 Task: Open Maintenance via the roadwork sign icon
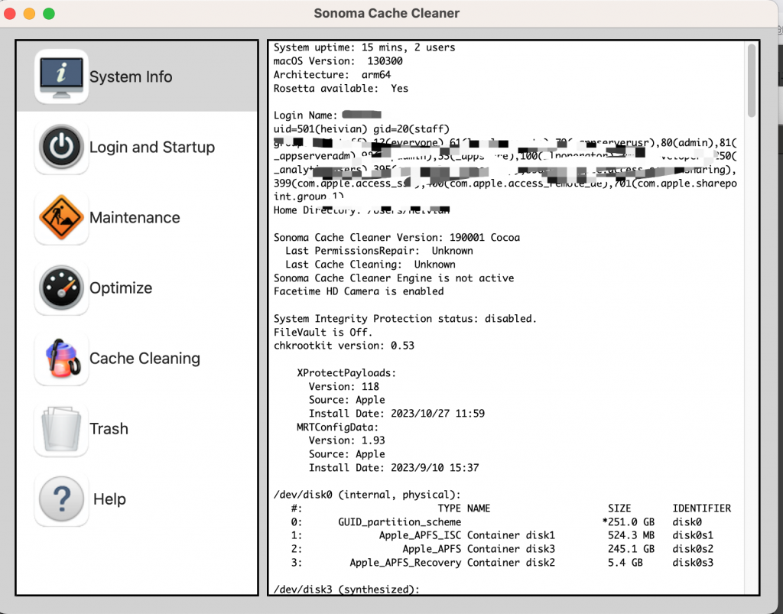click(61, 217)
